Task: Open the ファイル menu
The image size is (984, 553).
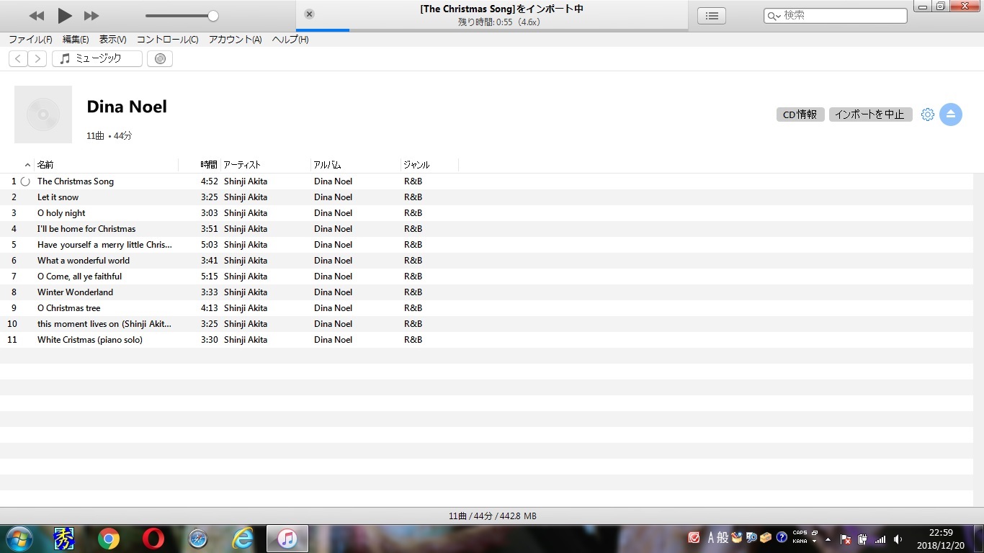Action: click(x=30, y=40)
